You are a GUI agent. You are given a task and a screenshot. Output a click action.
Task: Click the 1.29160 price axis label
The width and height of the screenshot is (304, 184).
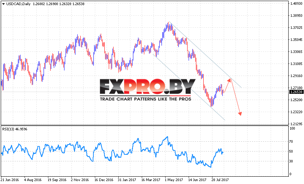tap(296, 76)
